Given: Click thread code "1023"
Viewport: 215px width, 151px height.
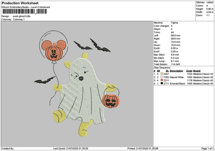Looking at the screenshot, I should coord(190,74).
